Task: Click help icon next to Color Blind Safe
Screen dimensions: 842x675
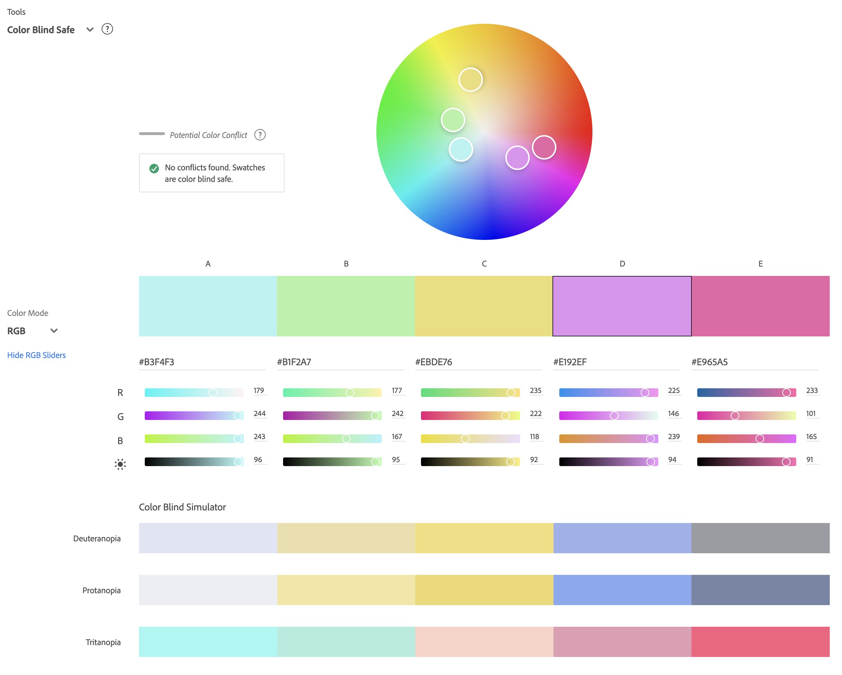Action: point(107,29)
